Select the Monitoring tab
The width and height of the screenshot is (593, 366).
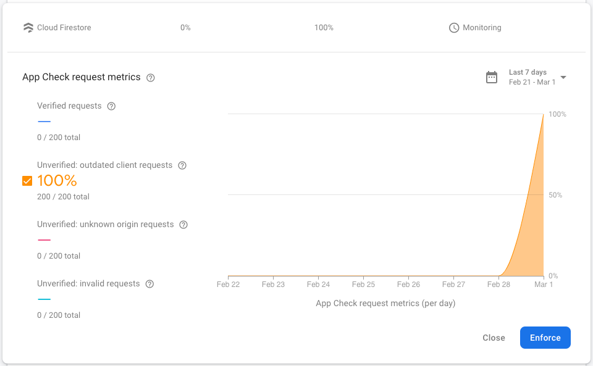(482, 27)
